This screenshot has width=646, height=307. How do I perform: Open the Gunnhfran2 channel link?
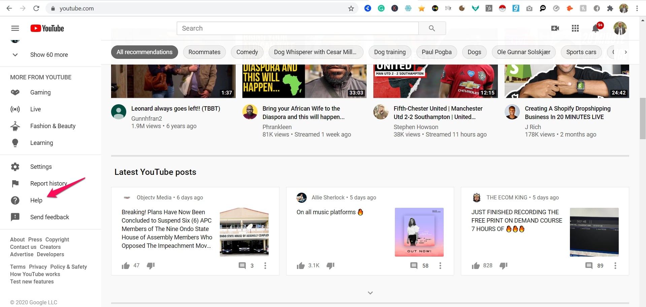[x=146, y=118]
